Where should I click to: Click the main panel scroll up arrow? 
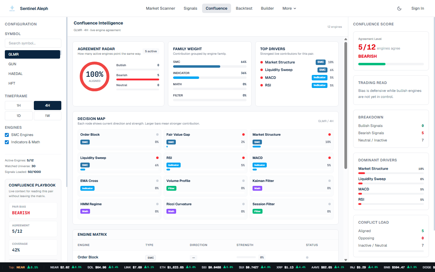[x=346, y=39]
